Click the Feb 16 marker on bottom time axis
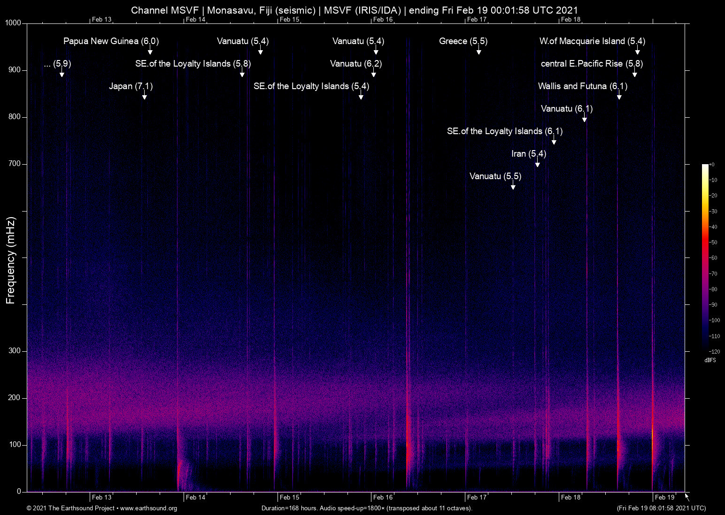725x515 pixels. (383, 498)
